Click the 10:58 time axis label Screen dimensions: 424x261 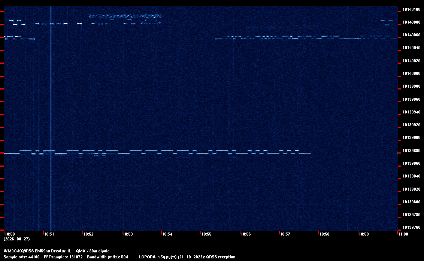click(324, 234)
